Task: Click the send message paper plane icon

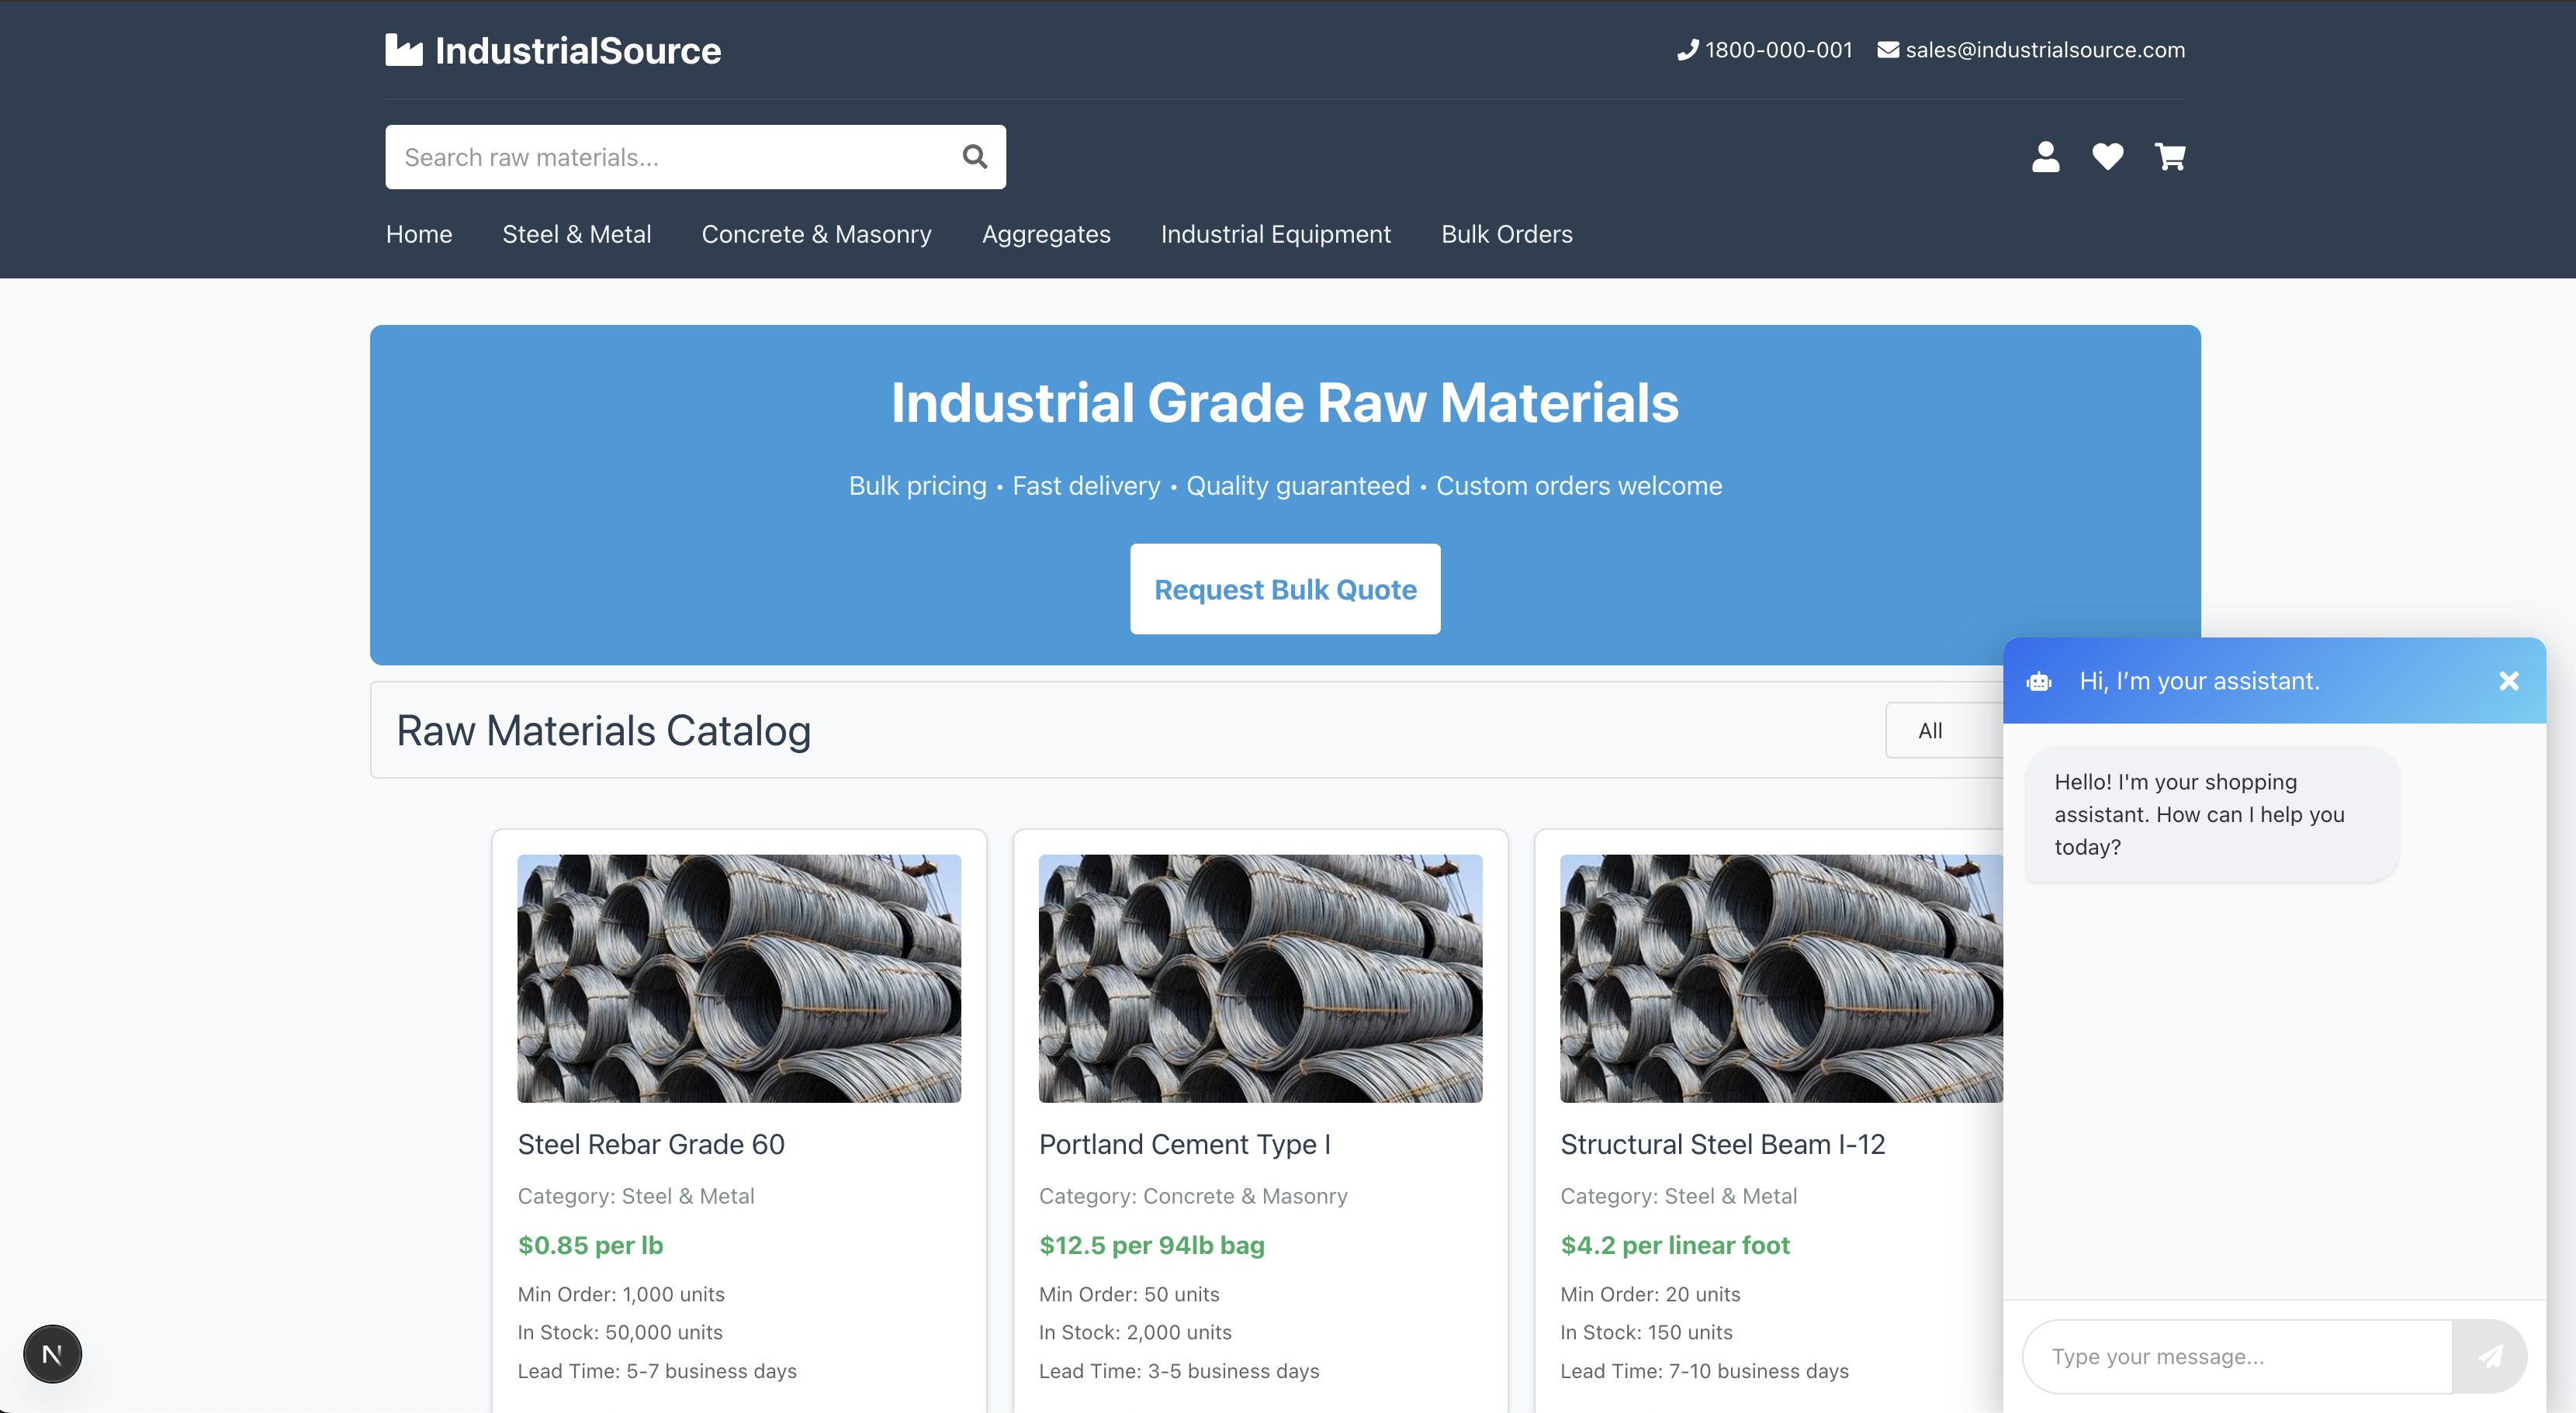Action: (x=2490, y=1356)
